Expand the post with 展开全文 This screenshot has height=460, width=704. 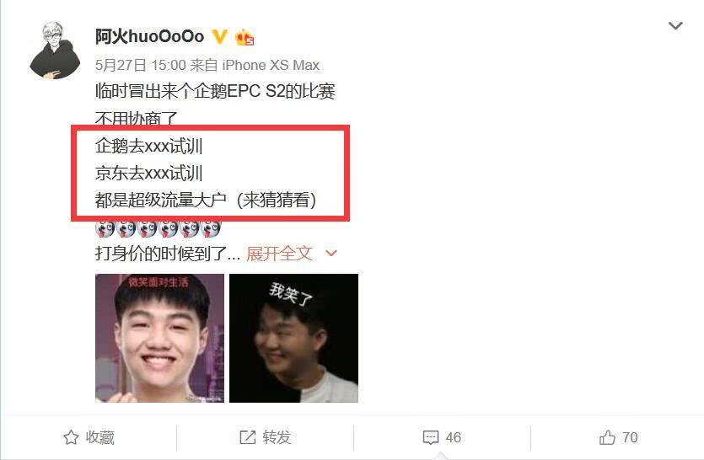(279, 254)
